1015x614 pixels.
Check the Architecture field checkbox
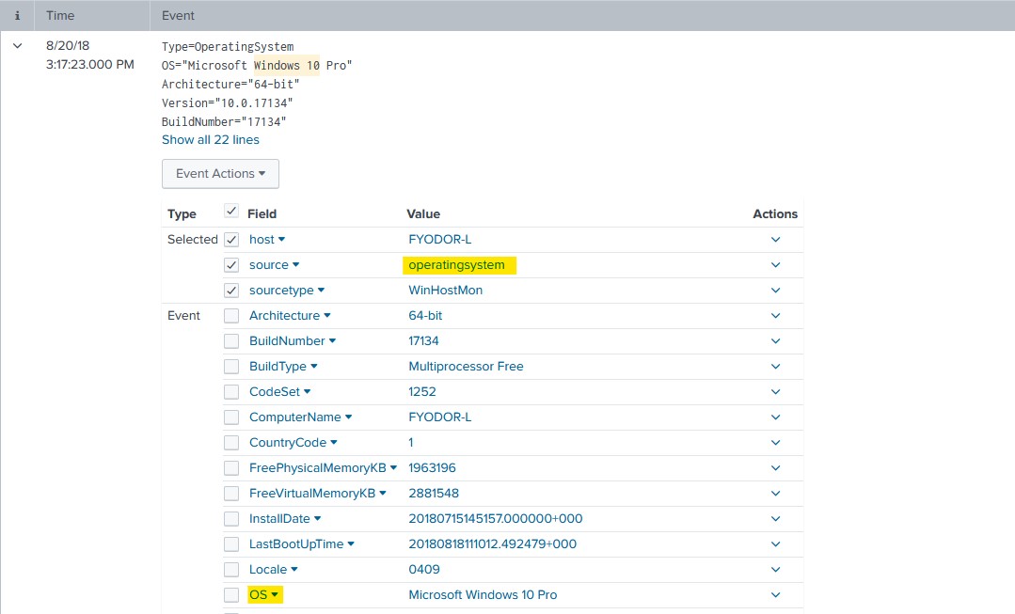(x=231, y=316)
